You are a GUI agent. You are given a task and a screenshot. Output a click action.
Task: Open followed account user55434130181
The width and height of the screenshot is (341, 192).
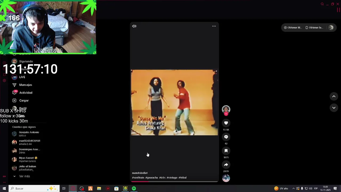click(26, 142)
